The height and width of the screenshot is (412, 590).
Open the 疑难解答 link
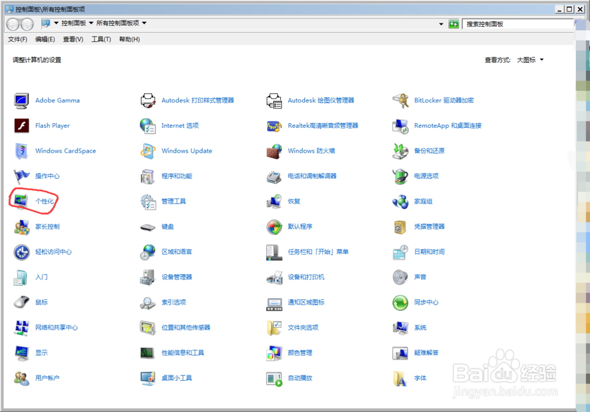[x=427, y=353]
